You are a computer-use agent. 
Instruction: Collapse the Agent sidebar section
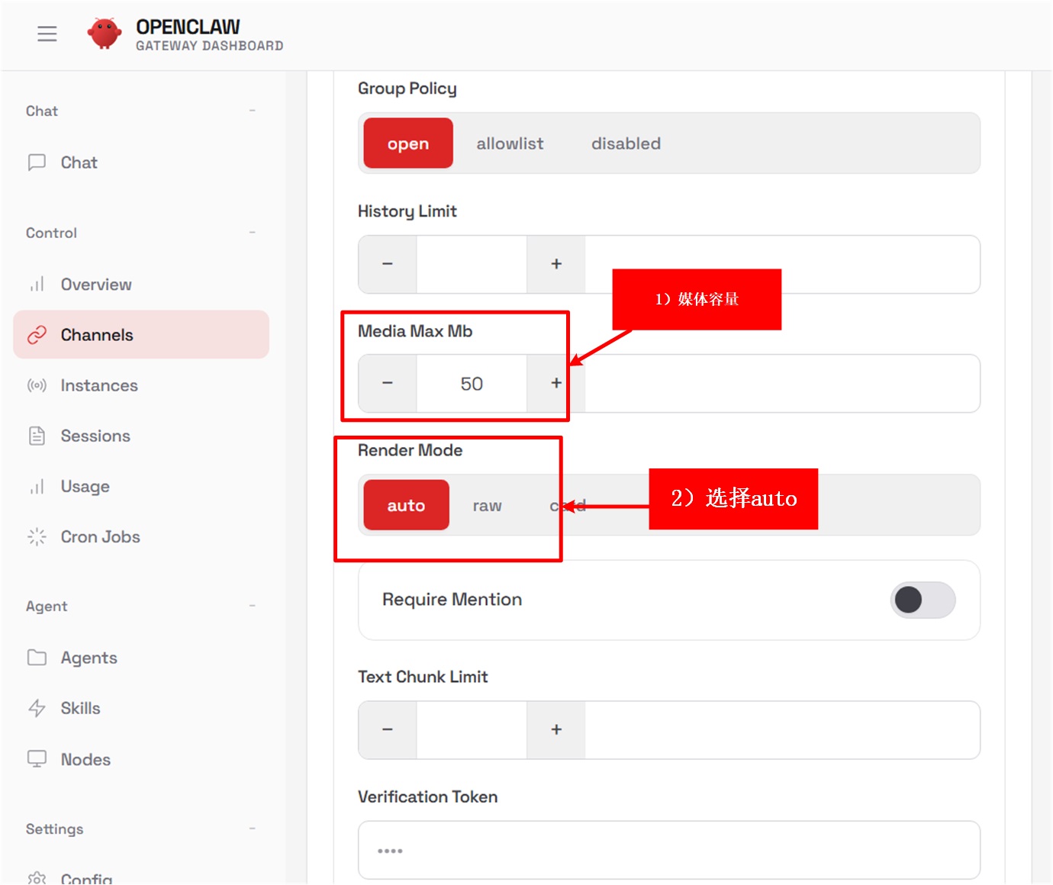pyautogui.click(x=252, y=606)
